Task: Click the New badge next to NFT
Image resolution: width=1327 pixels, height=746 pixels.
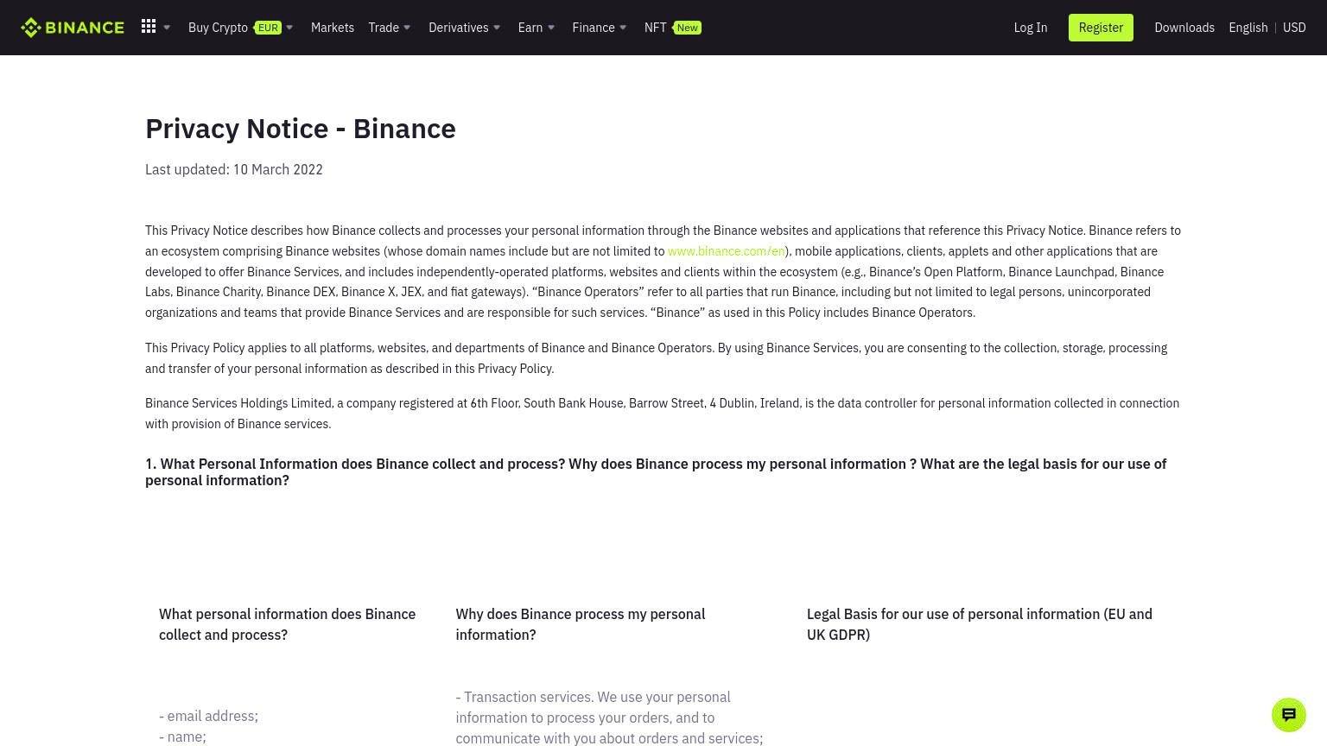Action: pos(687,28)
